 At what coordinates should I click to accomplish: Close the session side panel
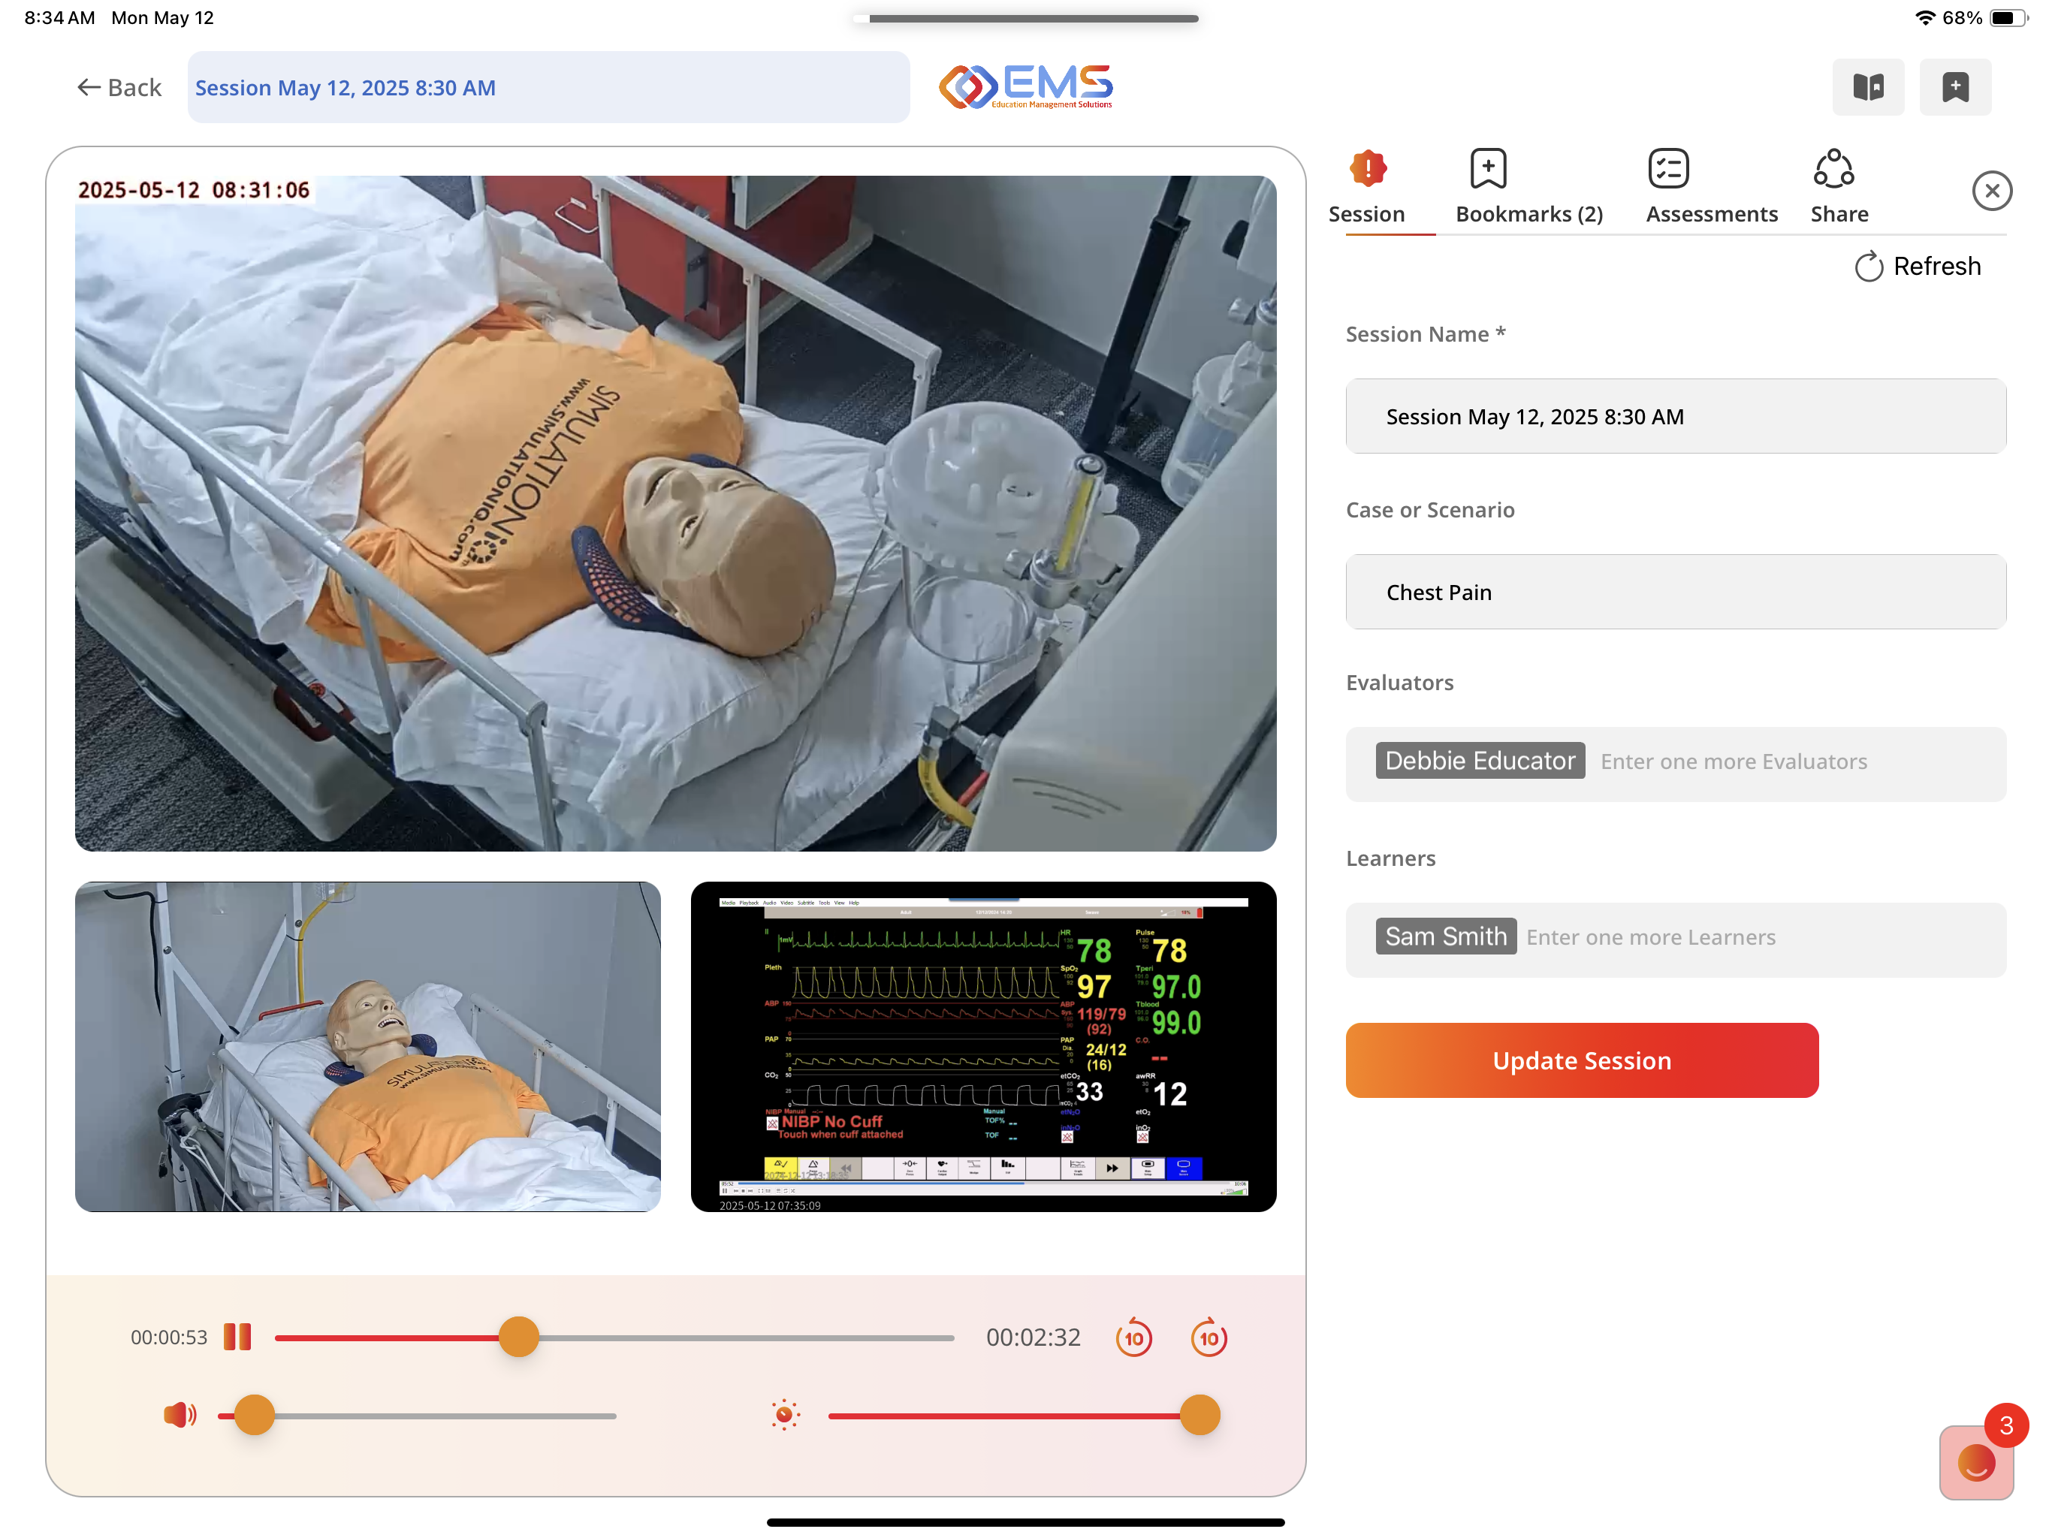(x=1992, y=191)
